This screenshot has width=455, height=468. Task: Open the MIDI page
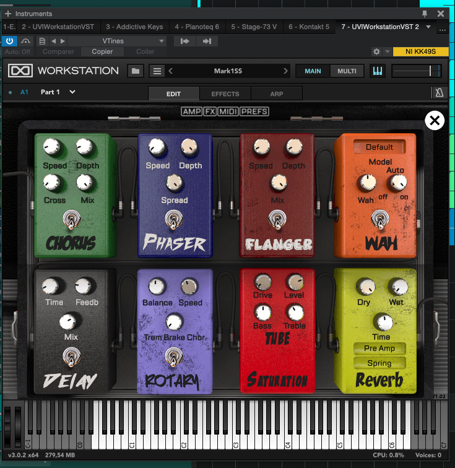point(228,111)
